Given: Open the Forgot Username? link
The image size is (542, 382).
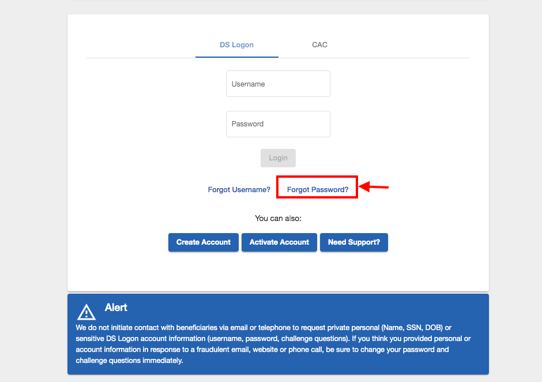Looking at the screenshot, I should point(239,190).
